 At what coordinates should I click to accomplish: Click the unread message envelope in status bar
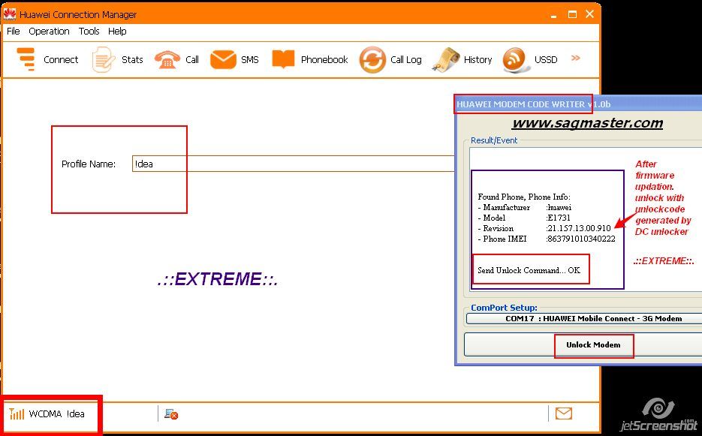pyautogui.click(x=564, y=413)
